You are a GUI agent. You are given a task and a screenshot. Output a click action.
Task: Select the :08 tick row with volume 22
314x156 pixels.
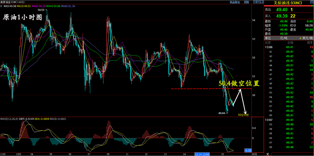click(289, 147)
